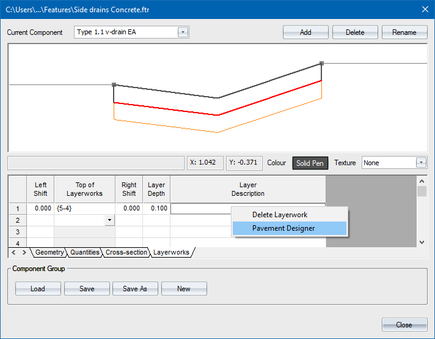
Task: Close the dialog with the title bar X
Action: [425, 9]
